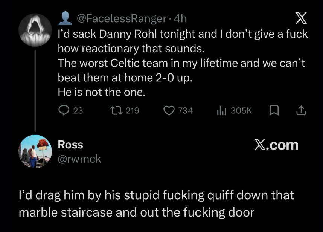Image resolution: width=323 pixels, height=232 pixels.
Task: Like the tweet with the heart icon
Action: click(169, 110)
